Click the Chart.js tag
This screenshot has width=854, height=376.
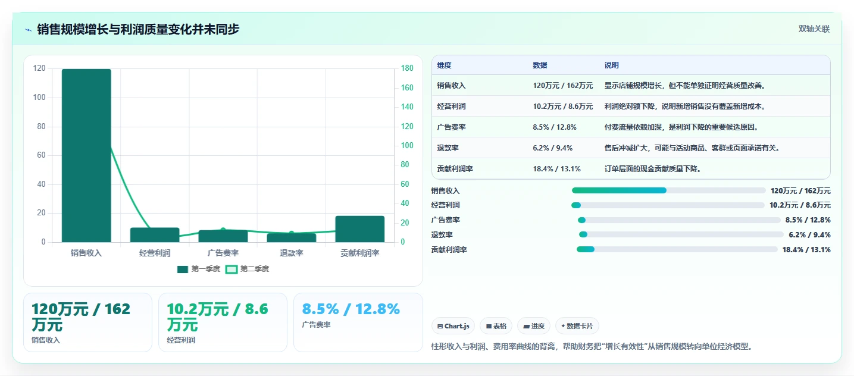pyautogui.click(x=453, y=326)
